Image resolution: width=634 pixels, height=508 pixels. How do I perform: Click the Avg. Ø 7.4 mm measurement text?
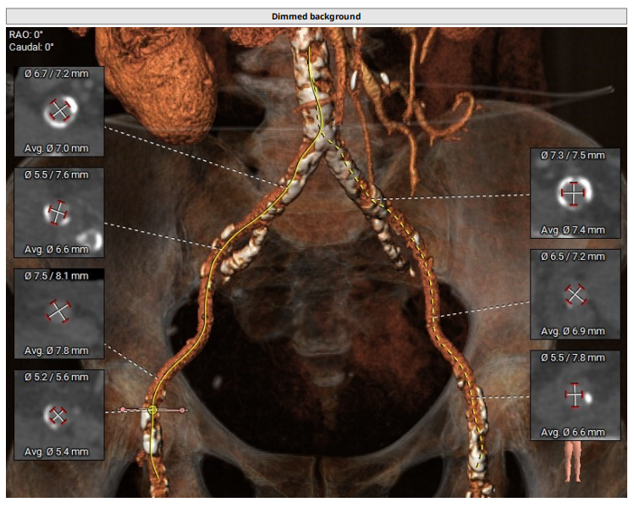574,229
